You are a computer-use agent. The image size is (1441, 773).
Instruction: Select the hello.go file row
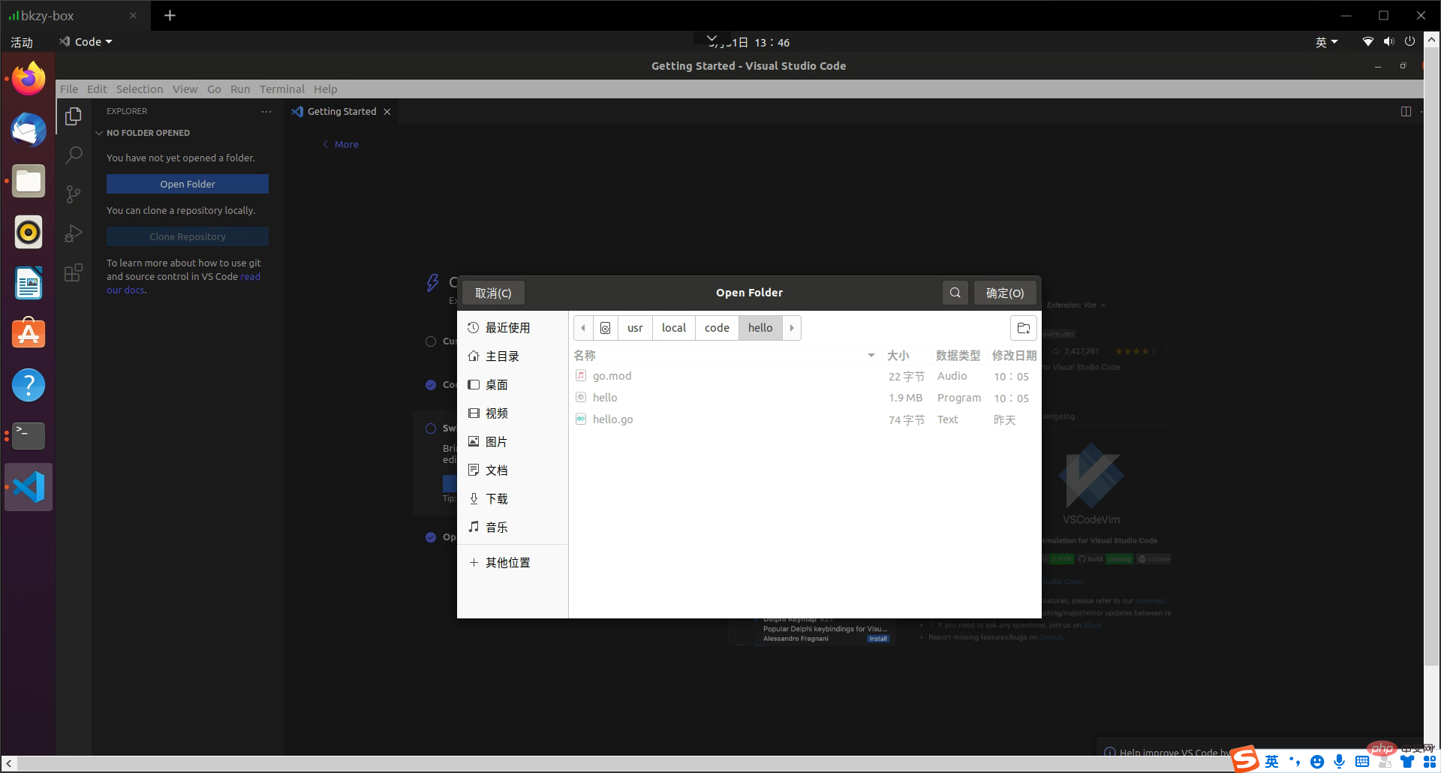coord(805,420)
